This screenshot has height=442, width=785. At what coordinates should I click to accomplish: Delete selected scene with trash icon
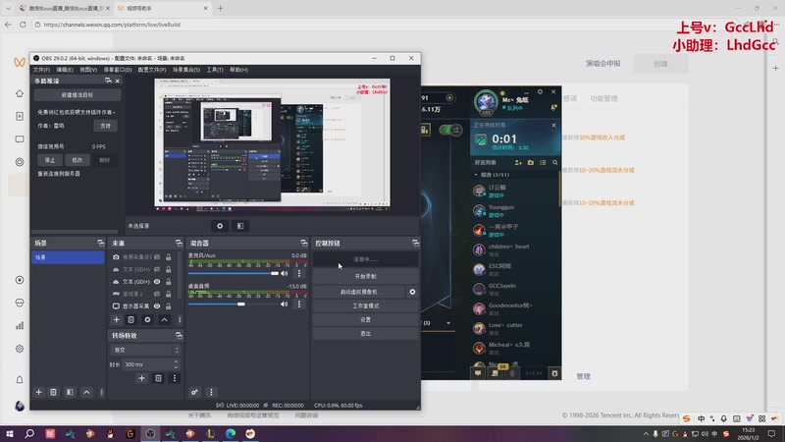[53, 392]
